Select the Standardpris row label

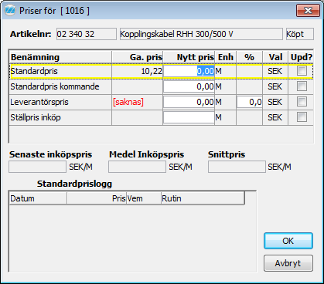(x=34, y=71)
